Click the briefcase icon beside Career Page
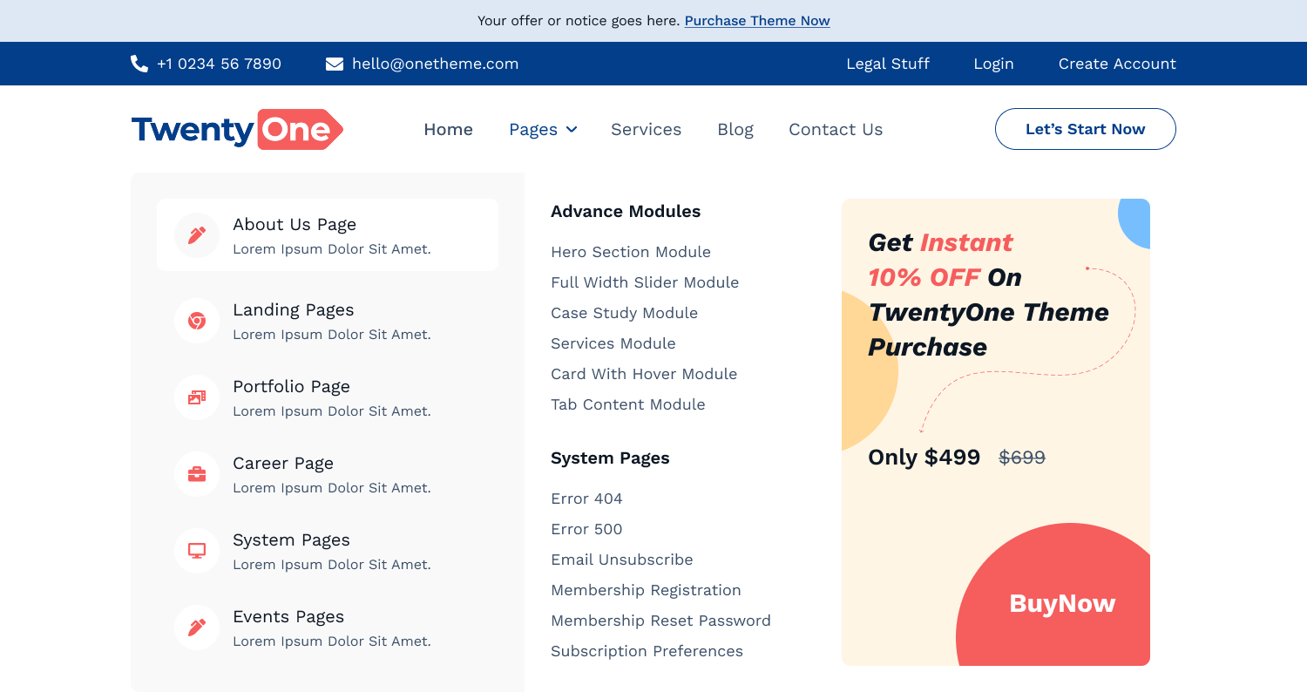Viewport: 1307px width, 692px height. point(197,474)
